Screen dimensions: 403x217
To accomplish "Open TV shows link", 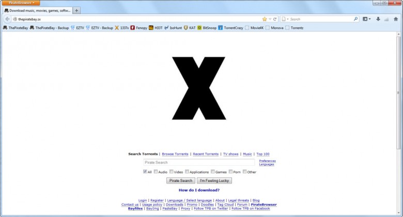I will [230, 154].
